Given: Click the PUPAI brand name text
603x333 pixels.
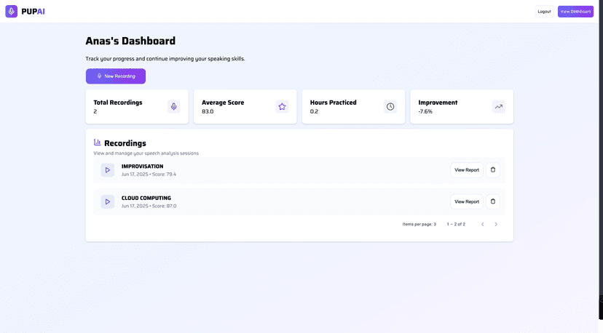Looking at the screenshot, I should point(33,12).
